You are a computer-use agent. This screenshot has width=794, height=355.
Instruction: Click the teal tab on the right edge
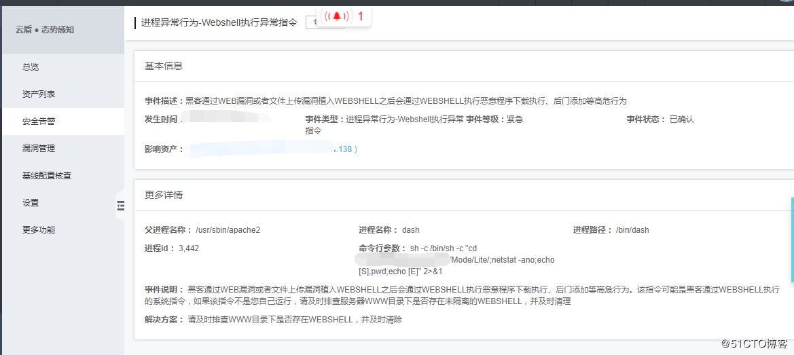tap(792, 240)
